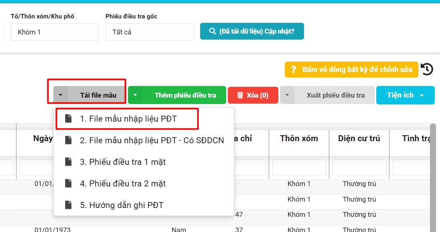The image size is (440, 232).
Task: Click the Thôn xóm column filter box
Action: [x=299, y=168]
